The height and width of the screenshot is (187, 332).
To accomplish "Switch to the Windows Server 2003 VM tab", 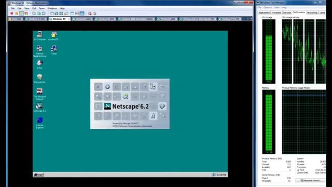I will point(197,19).
